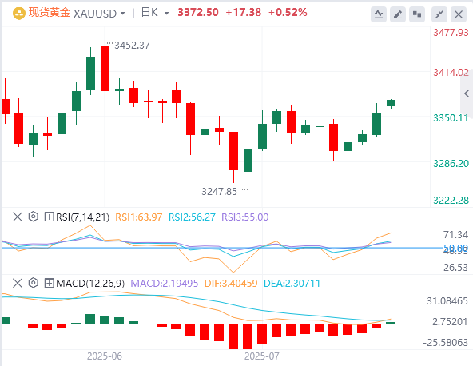Open the XAUUSD symbol dropdown

tap(99, 14)
